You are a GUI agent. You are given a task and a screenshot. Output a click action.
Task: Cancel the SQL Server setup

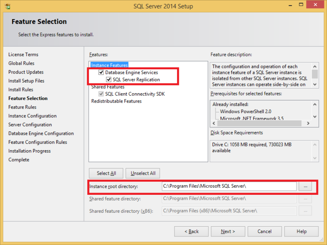[x=265, y=231]
